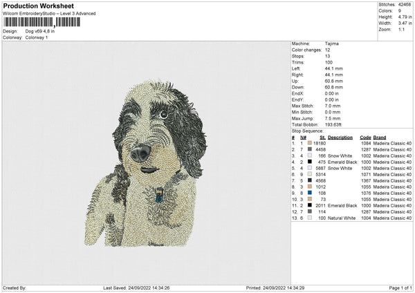Click the Colors value '9'

click(x=400, y=11)
